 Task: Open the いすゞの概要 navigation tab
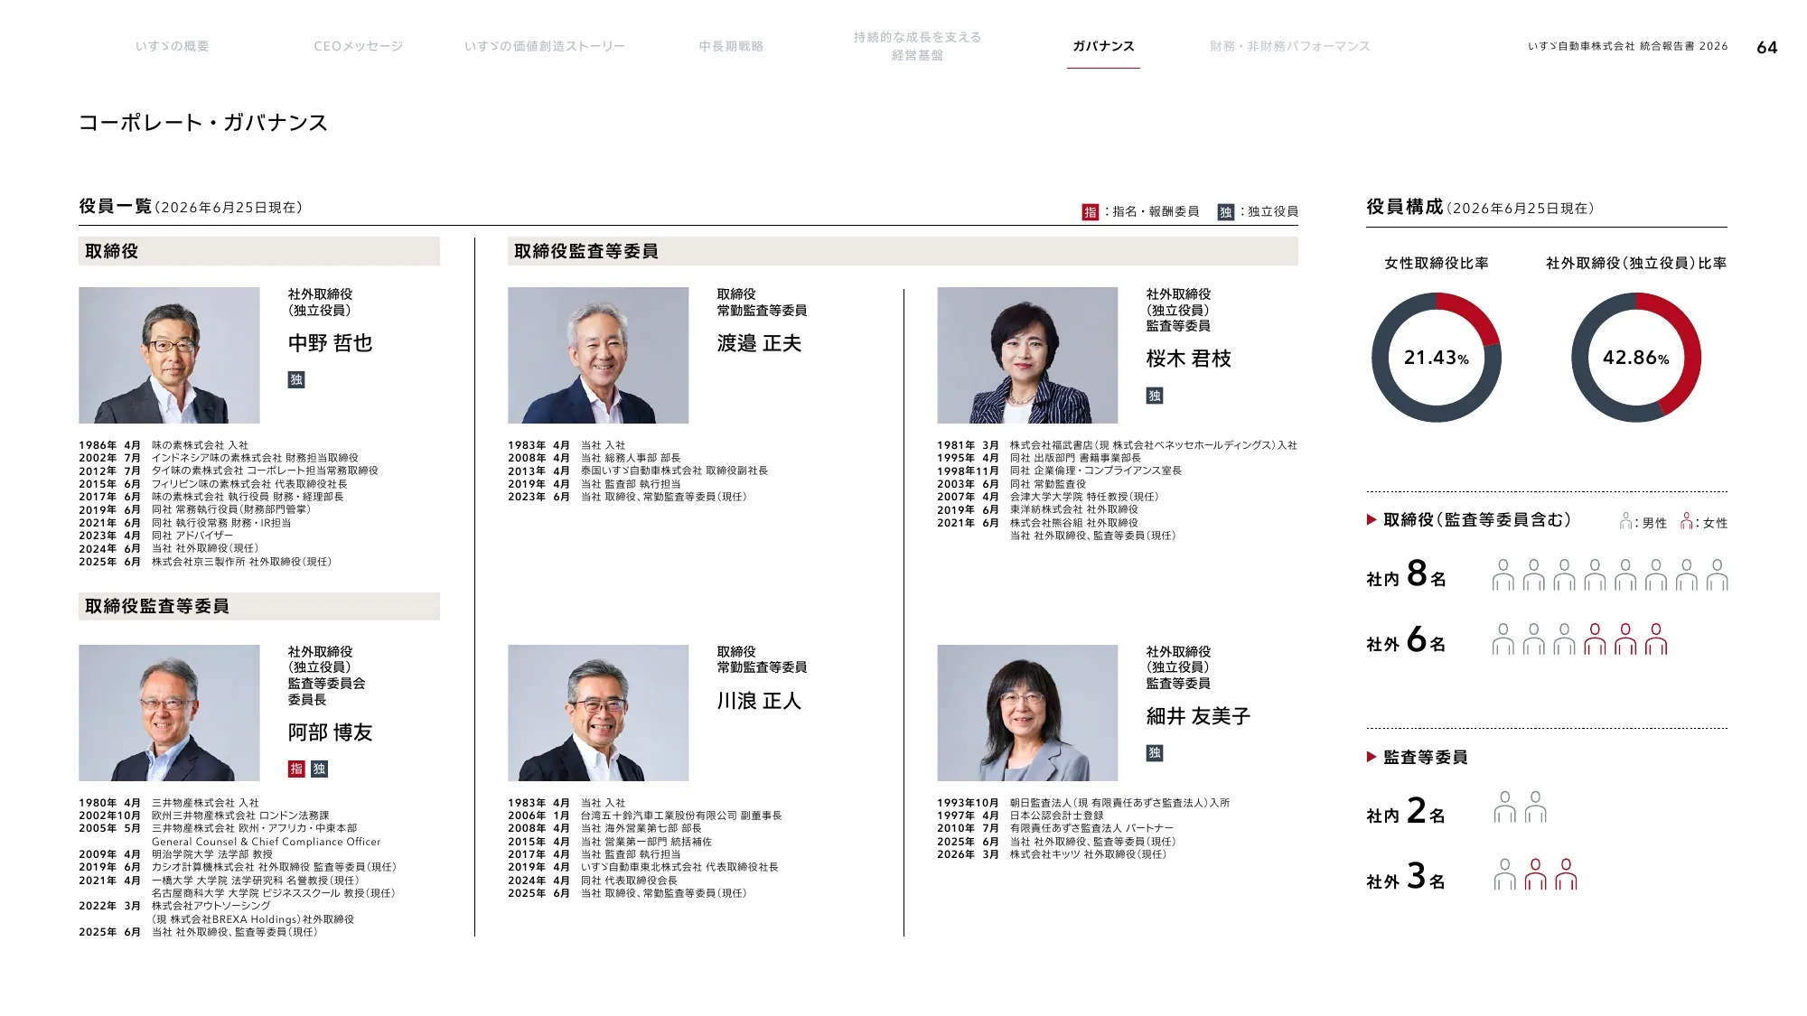(x=172, y=46)
